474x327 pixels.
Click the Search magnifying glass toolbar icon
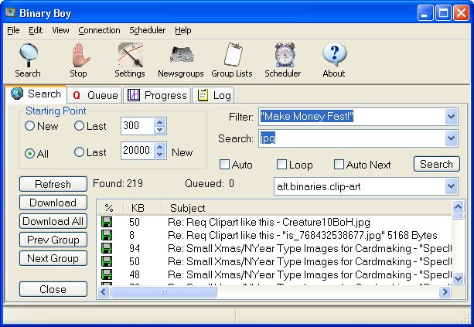click(28, 55)
